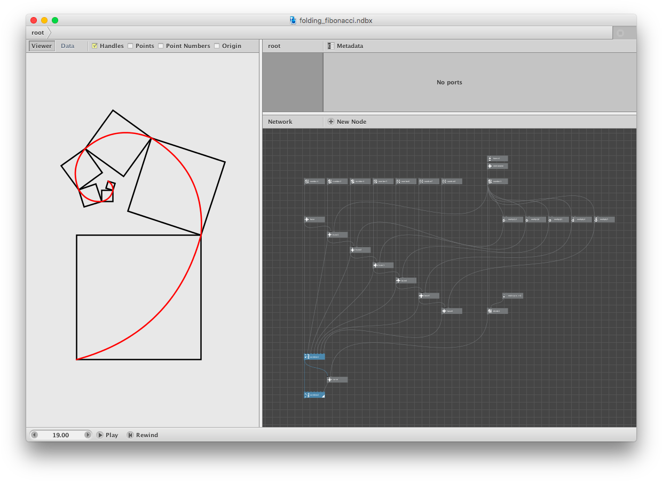Switch to the Viewer tab
Viewport: 662px width, 481px height.
tap(42, 46)
